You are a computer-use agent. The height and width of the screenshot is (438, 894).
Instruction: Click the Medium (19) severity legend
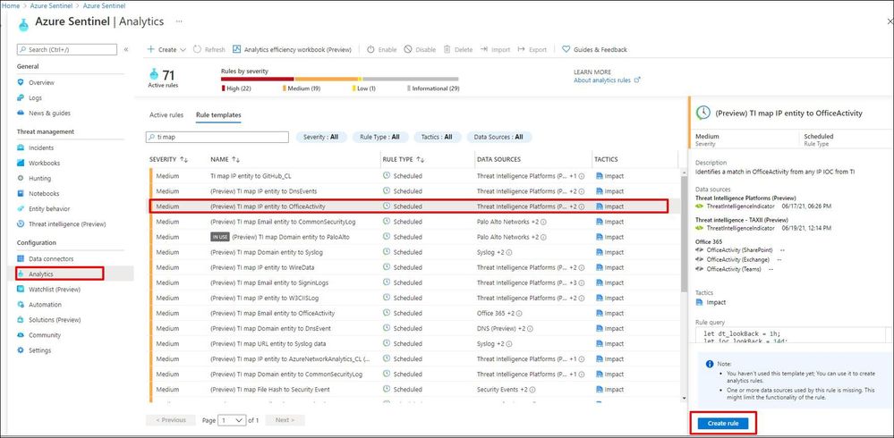point(302,88)
